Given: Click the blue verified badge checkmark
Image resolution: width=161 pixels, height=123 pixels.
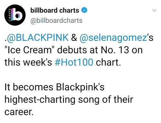Looking at the screenshot, I should click(x=84, y=10).
